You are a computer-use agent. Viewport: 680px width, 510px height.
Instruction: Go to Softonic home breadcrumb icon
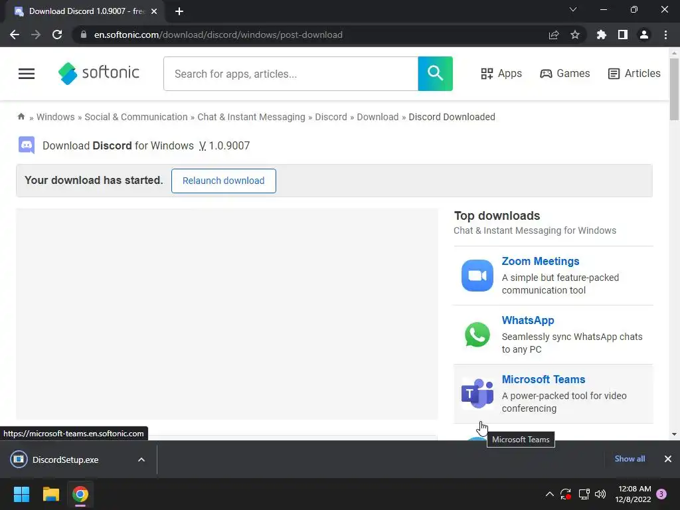21,116
